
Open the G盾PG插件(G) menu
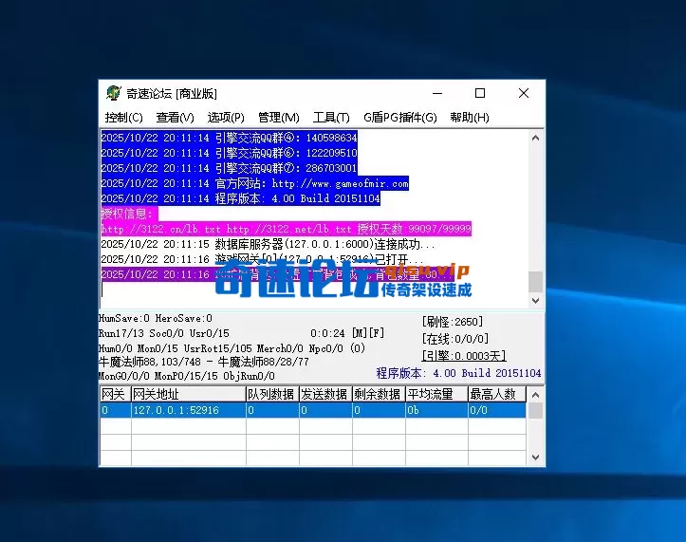tap(399, 118)
